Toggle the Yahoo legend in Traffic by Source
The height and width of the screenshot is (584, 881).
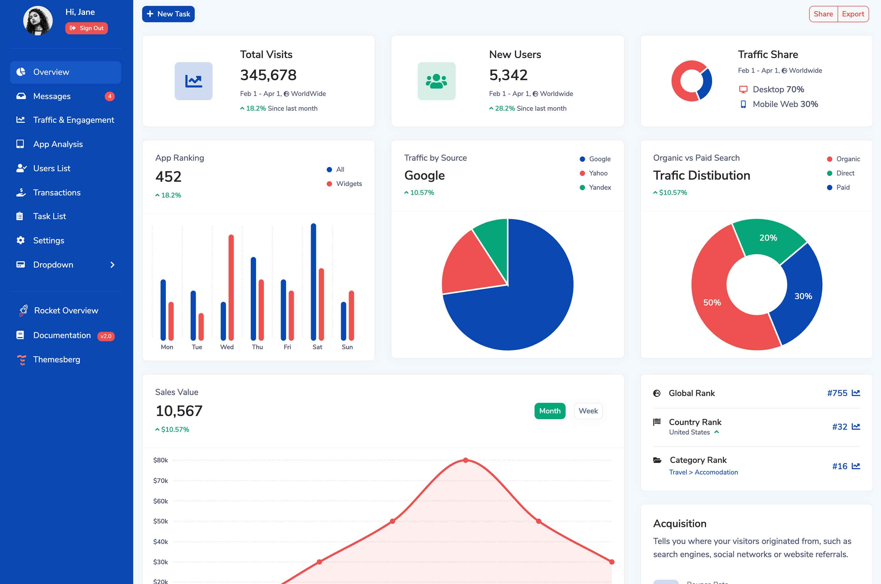(x=593, y=173)
